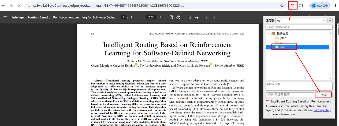
Task: Click the PDF document title in toolbar
Action: coord(64,17)
